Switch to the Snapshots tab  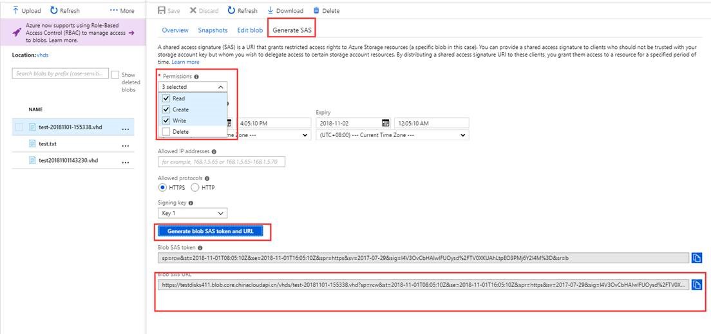[x=213, y=30]
